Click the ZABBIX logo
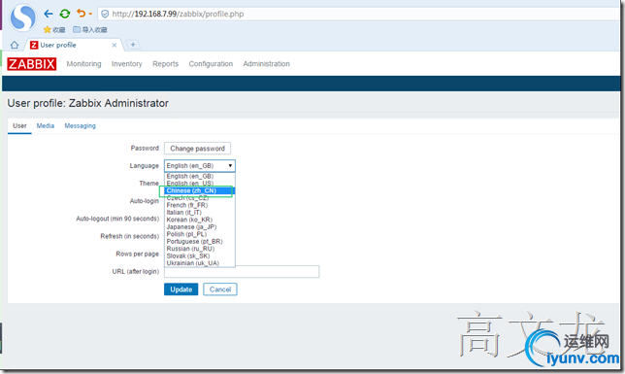Viewport: 625px width, 374px height. pyautogui.click(x=31, y=64)
